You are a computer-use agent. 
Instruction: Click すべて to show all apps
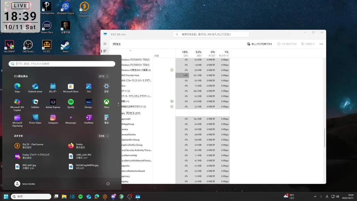[x=103, y=76]
